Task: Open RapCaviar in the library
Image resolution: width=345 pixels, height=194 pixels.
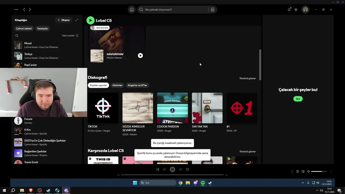Action: (x=47, y=65)
